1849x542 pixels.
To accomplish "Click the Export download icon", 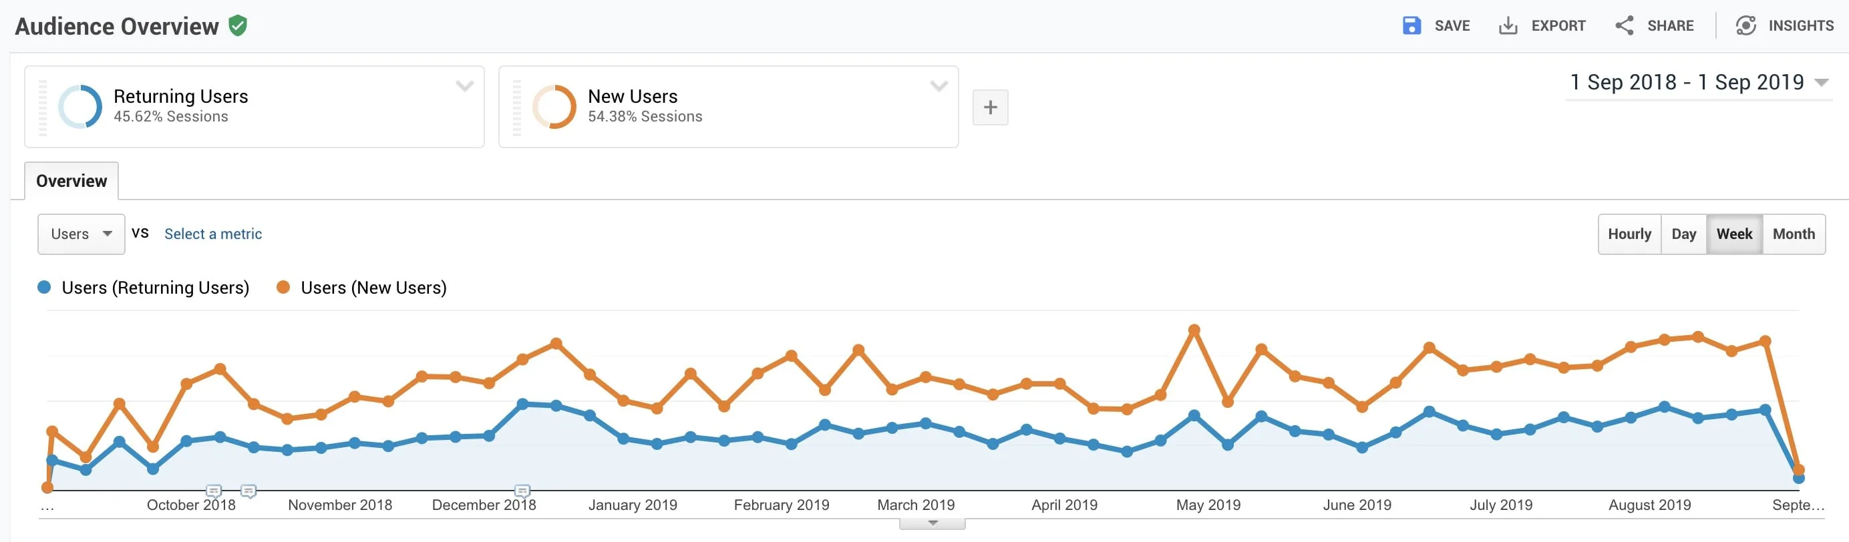I will 1508,26.
